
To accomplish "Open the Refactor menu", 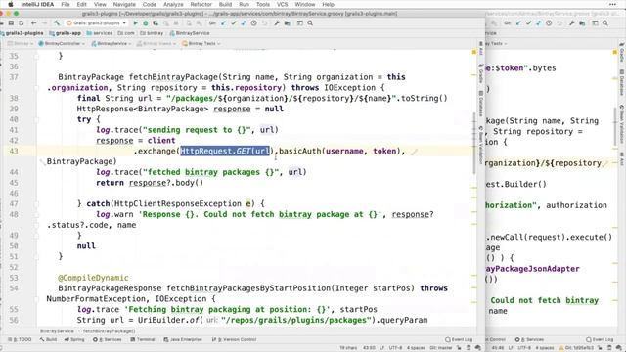I will click(201, 4).
